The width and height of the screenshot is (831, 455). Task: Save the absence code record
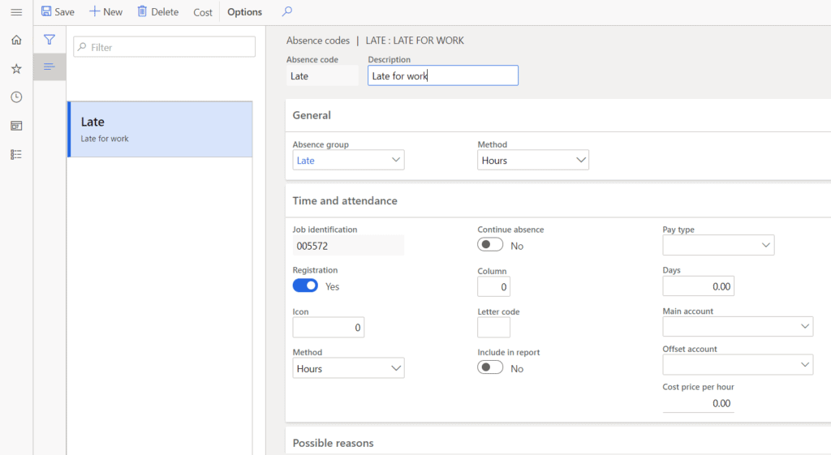[58, 11]
